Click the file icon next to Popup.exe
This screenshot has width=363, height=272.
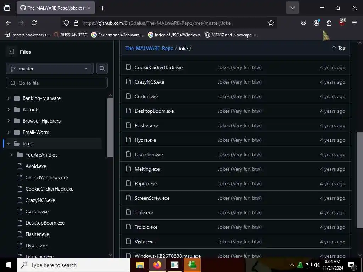(128, 183)
